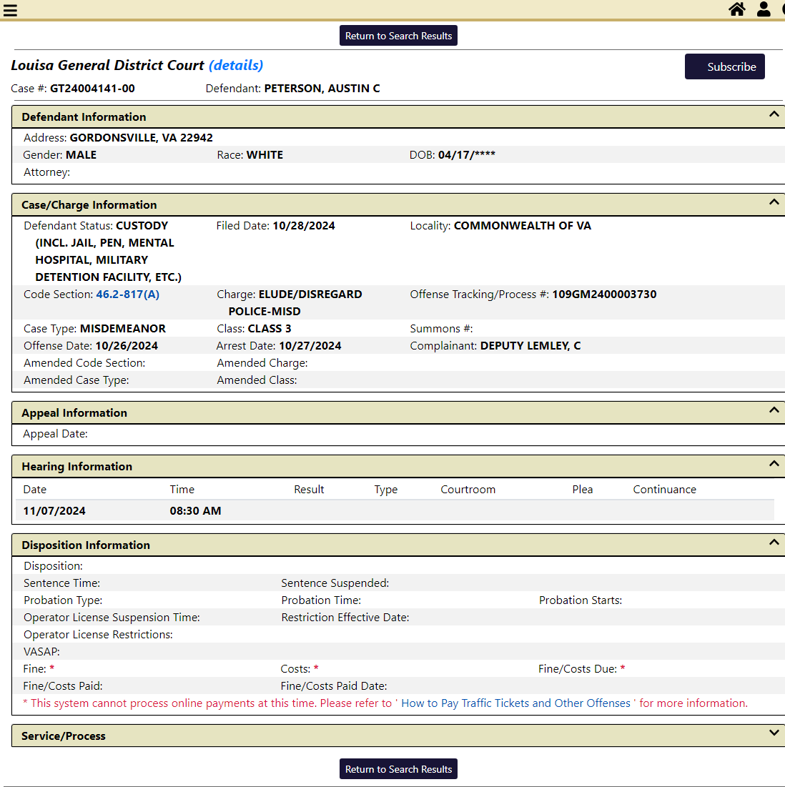Select case number GT24004141-00
The image size is (785, 787).
pos(92,89)
